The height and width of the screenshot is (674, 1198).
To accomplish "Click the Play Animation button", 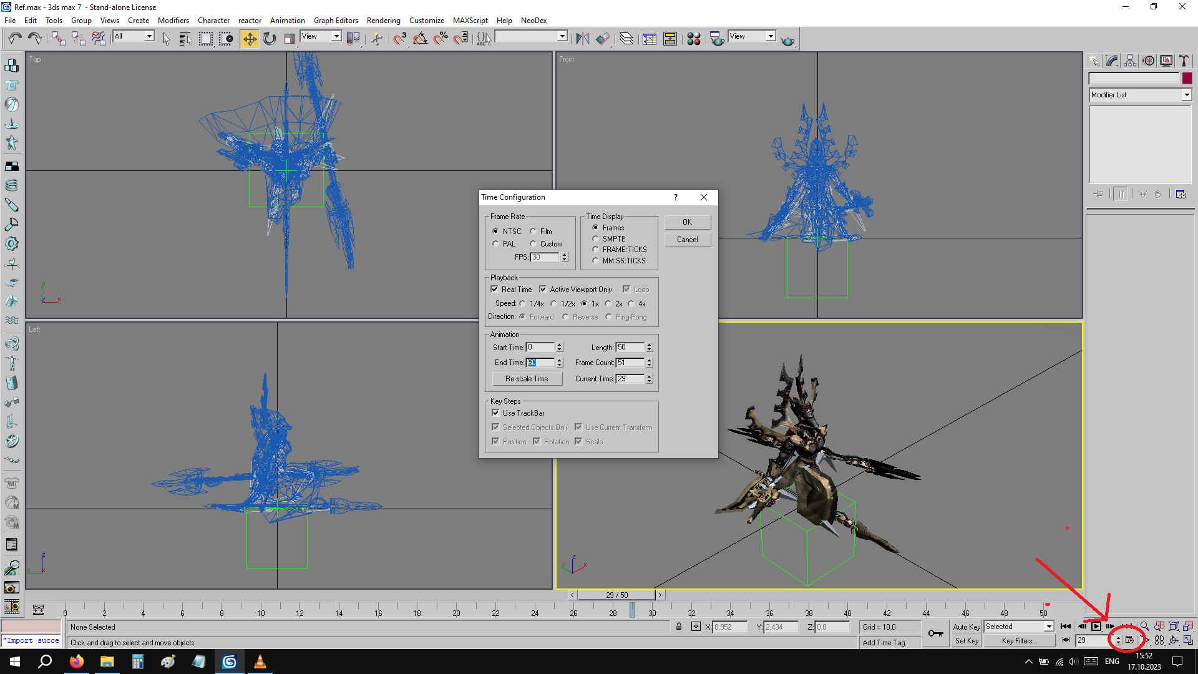I will click(x=1096, y=627).
